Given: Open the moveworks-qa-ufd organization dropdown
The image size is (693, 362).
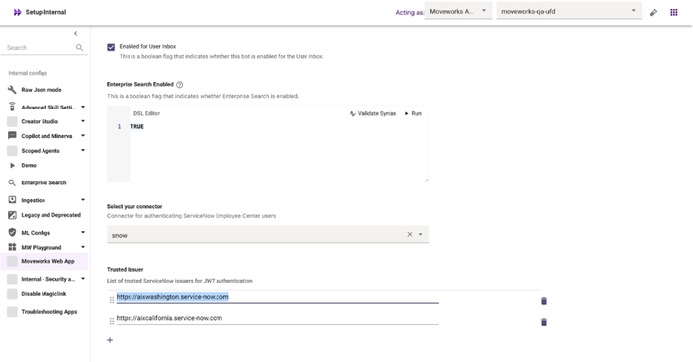Looking at the screenshot, I should point(569,12).
